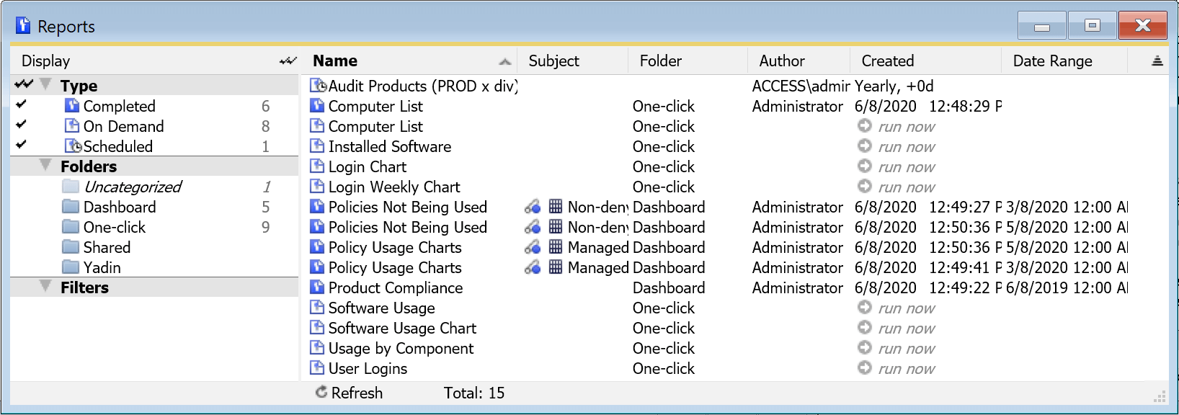This screenshot has height=415, width=1179.
Task: Click the Refresh icon in status bar
Action: point(321,393)
